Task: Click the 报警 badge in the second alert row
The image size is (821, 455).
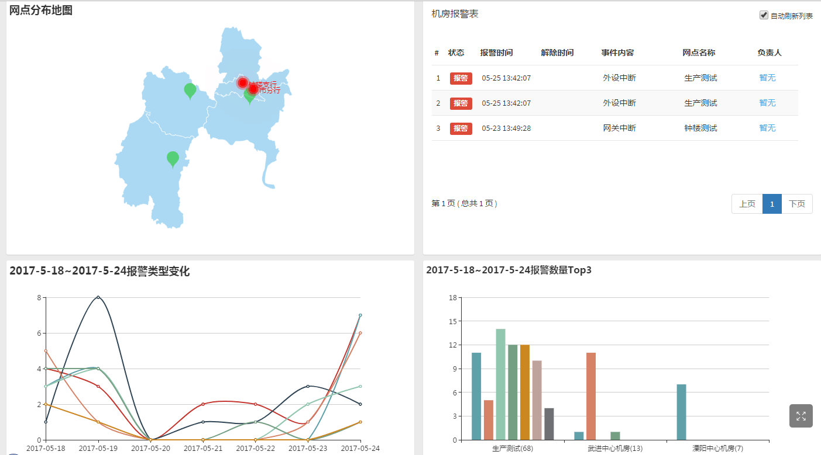Action: (460, 103)
